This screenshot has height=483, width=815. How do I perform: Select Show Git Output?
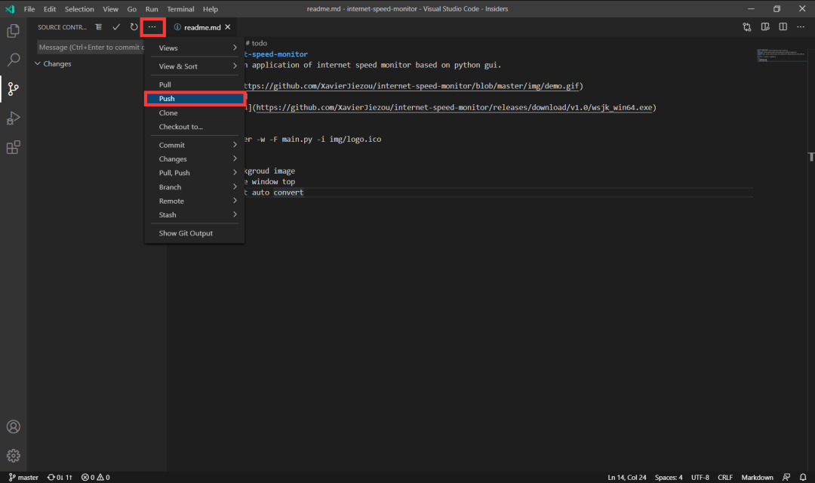[195, 233]
